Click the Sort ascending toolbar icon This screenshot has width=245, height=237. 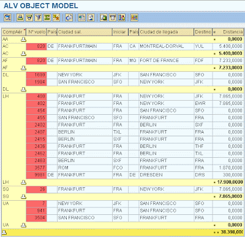(20, 17)
